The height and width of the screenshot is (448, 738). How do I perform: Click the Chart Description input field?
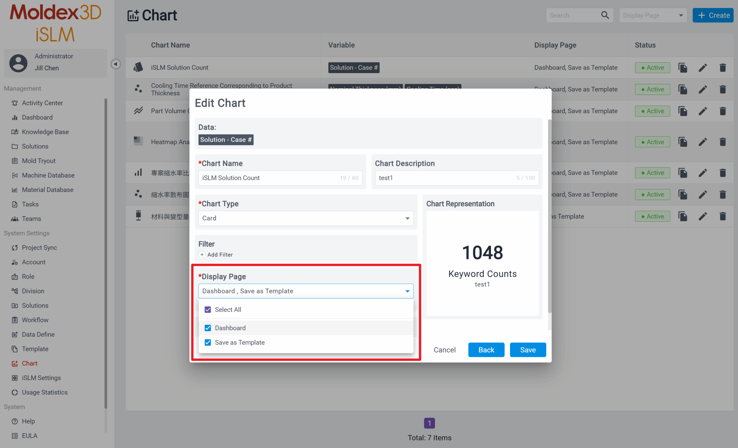coord(457,178)
